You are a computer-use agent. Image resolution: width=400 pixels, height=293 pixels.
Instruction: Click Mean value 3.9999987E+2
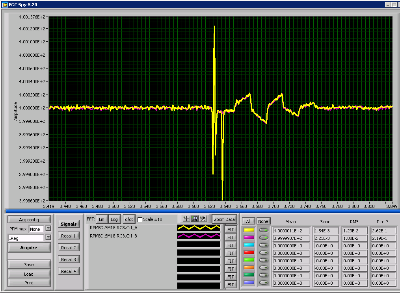(x=291, y=238)
